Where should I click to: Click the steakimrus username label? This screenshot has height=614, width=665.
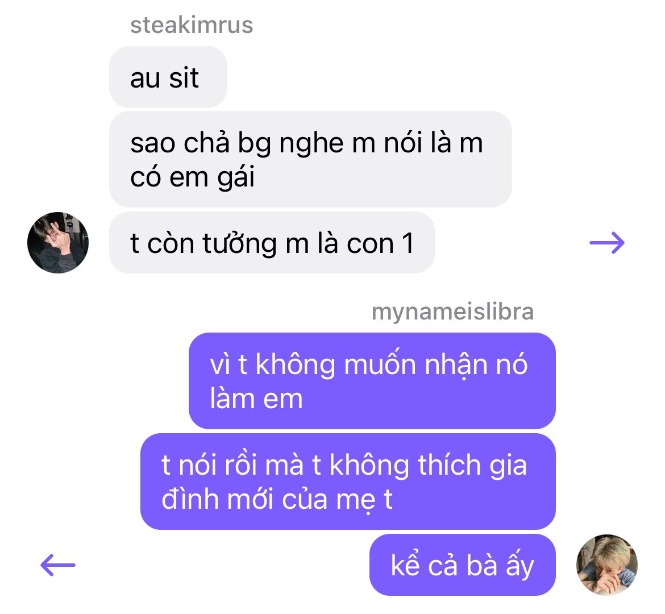(192, 24)
